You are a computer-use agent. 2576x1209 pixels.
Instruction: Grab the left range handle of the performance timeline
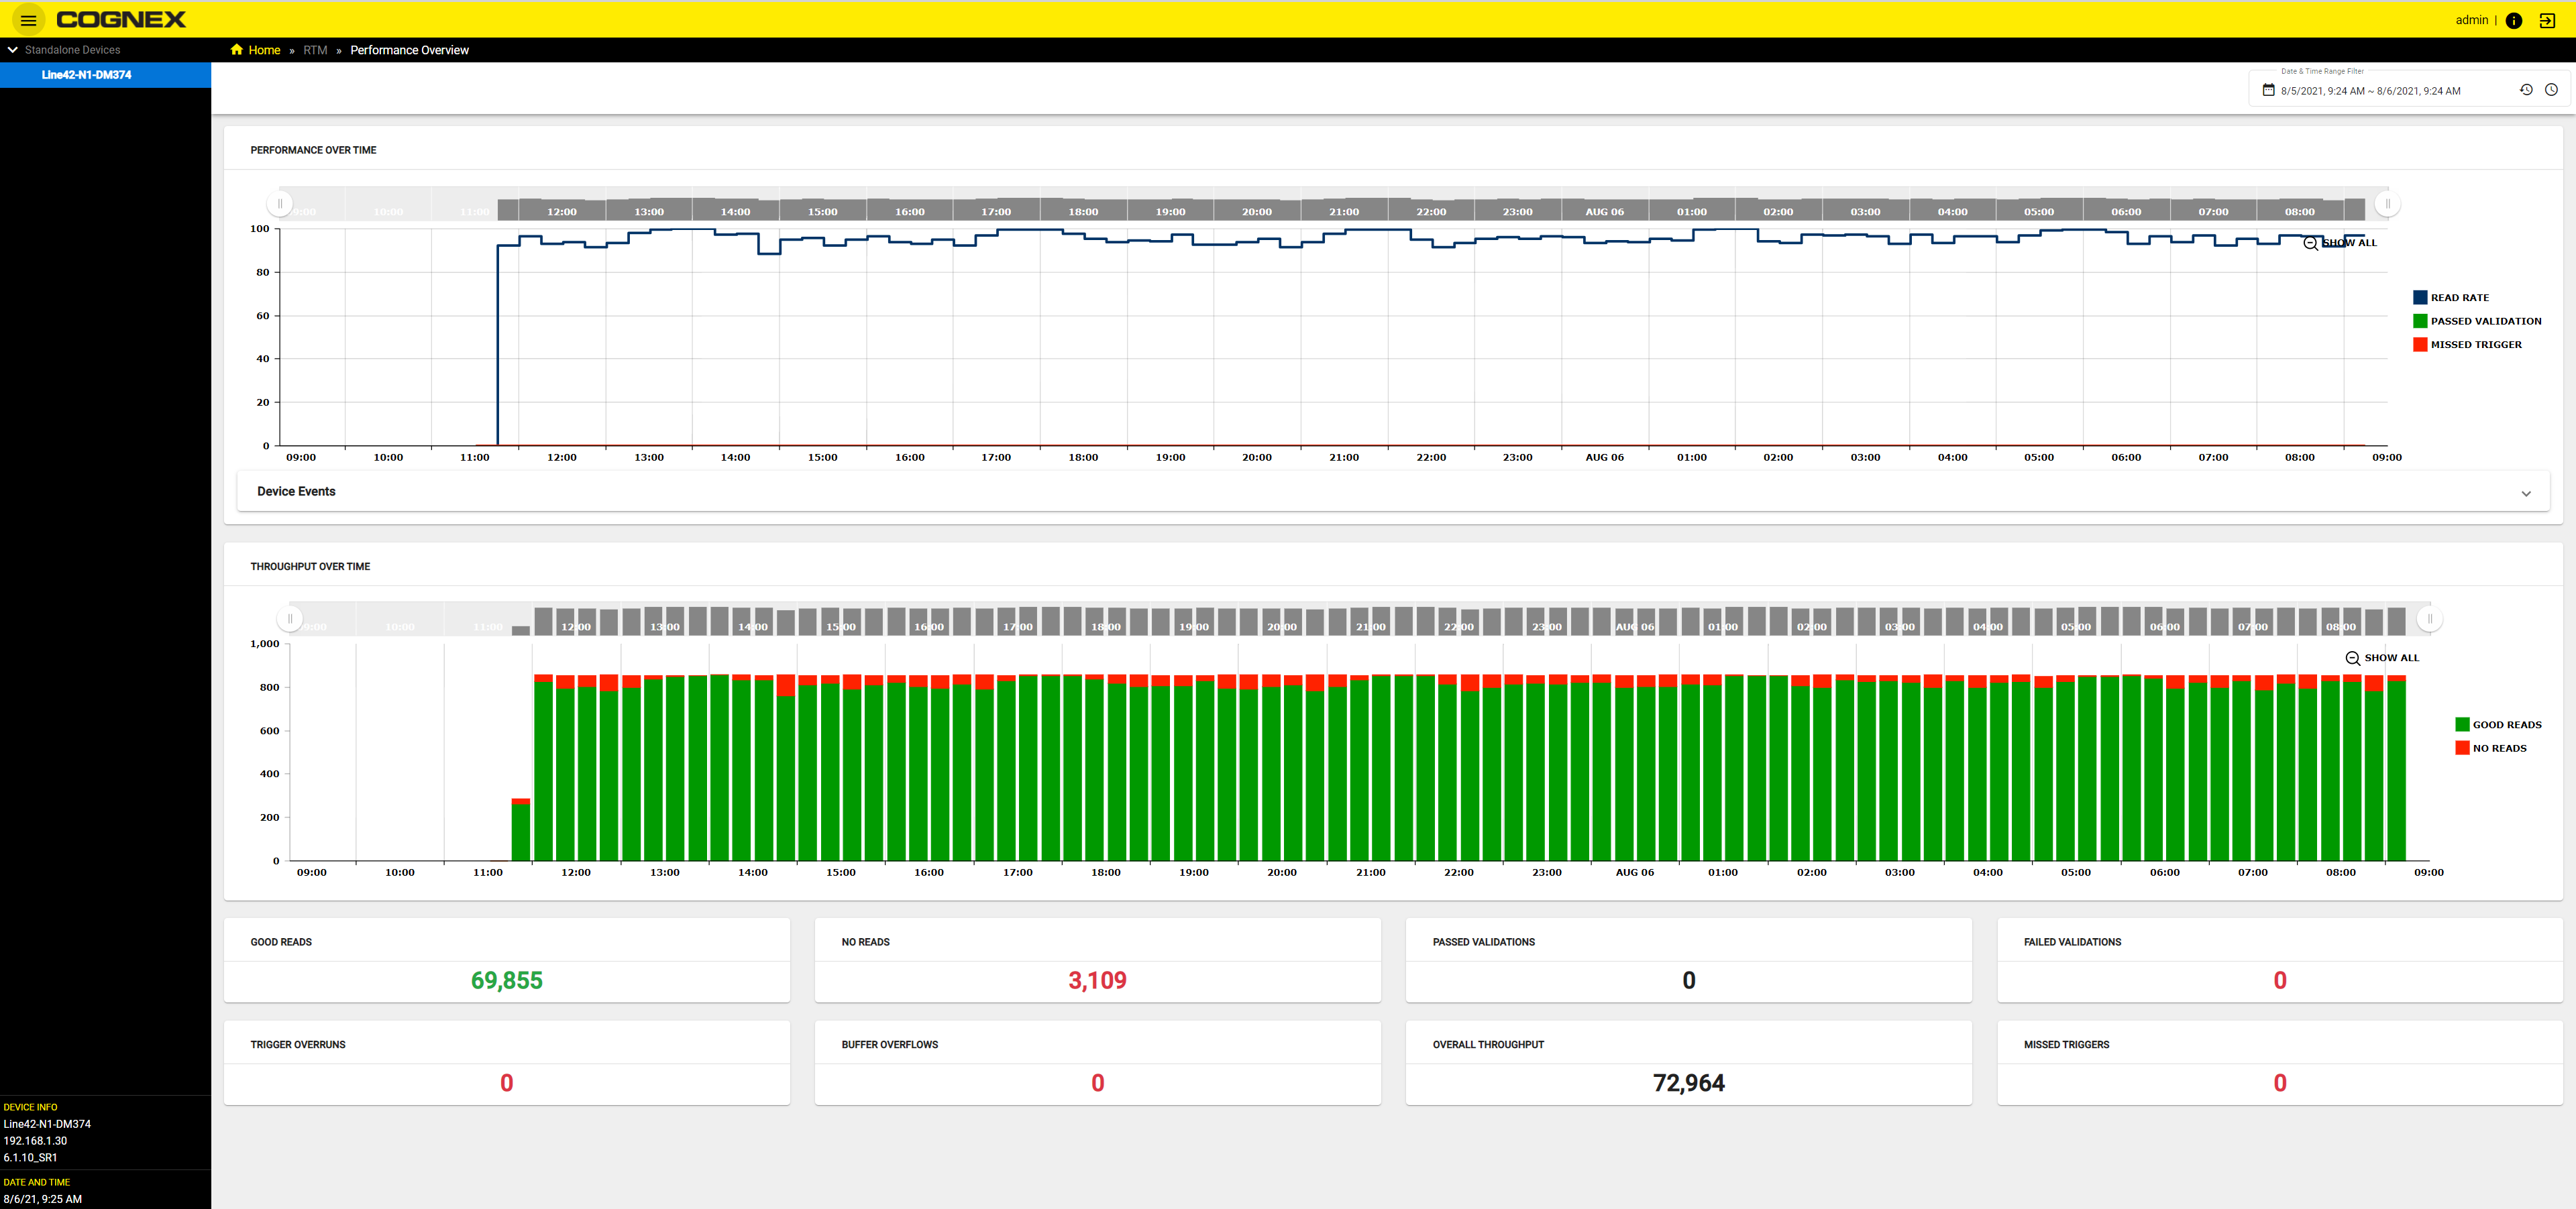coord(280,204)
